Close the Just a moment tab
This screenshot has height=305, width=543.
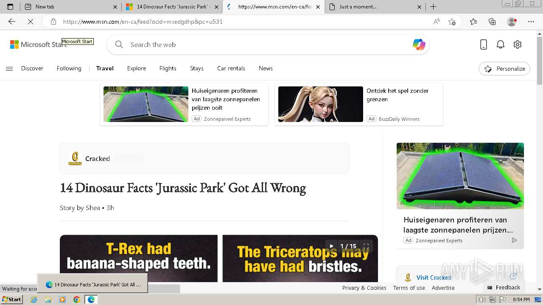[x=419, y=7]
